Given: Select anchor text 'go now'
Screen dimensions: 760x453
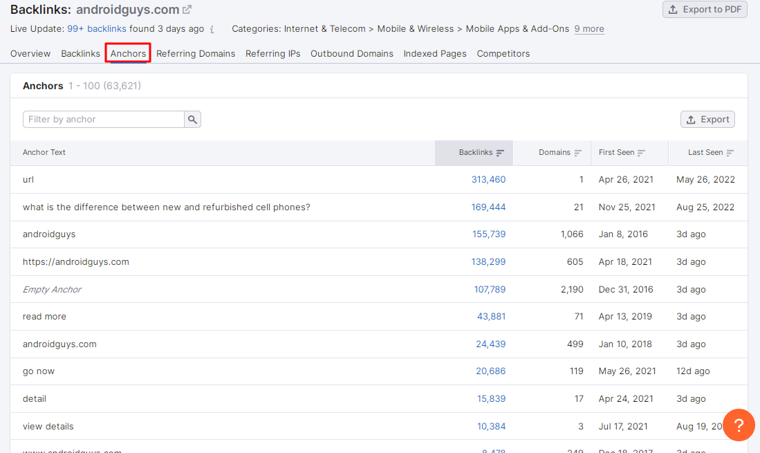Looking at the screenshot, I should 38,371.
